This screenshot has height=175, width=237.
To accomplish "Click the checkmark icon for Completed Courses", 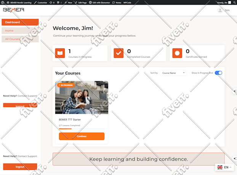I will [119, 53].
